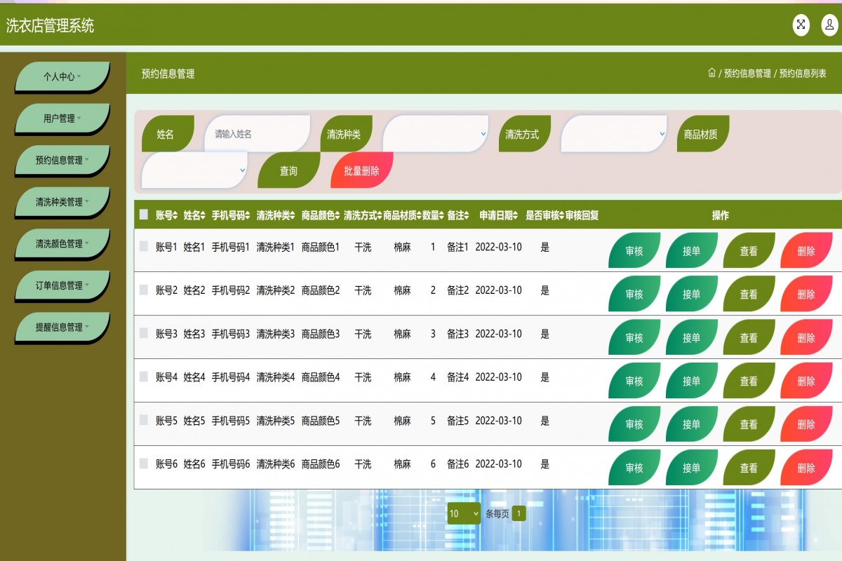Click the home icon in breadcrumb

coord(711,73)
